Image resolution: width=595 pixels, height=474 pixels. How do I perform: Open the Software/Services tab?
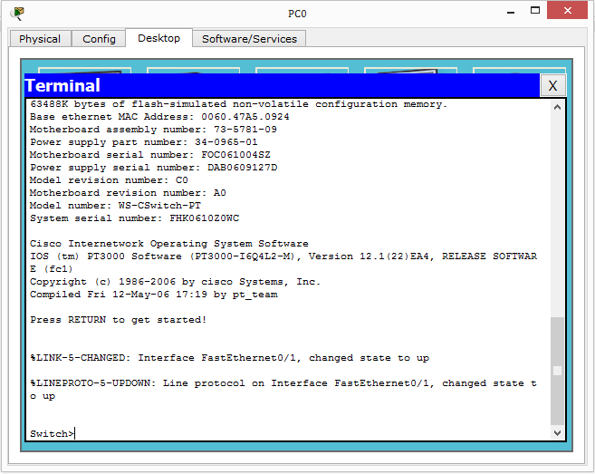[x=249, y=39]
